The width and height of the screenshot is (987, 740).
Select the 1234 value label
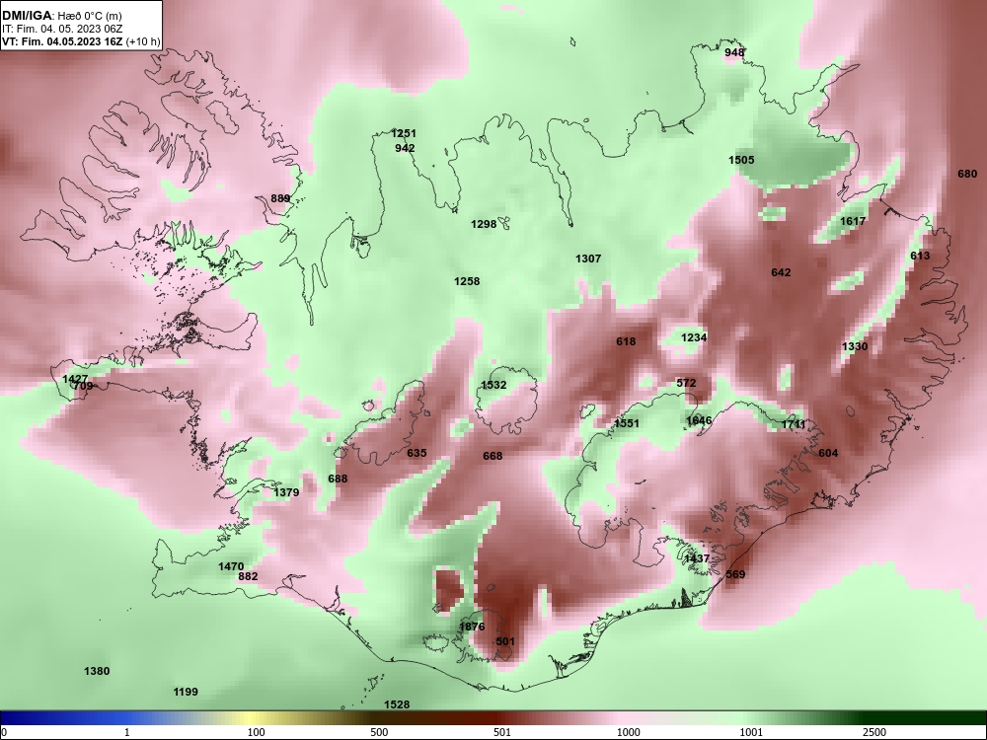[694, 337]
